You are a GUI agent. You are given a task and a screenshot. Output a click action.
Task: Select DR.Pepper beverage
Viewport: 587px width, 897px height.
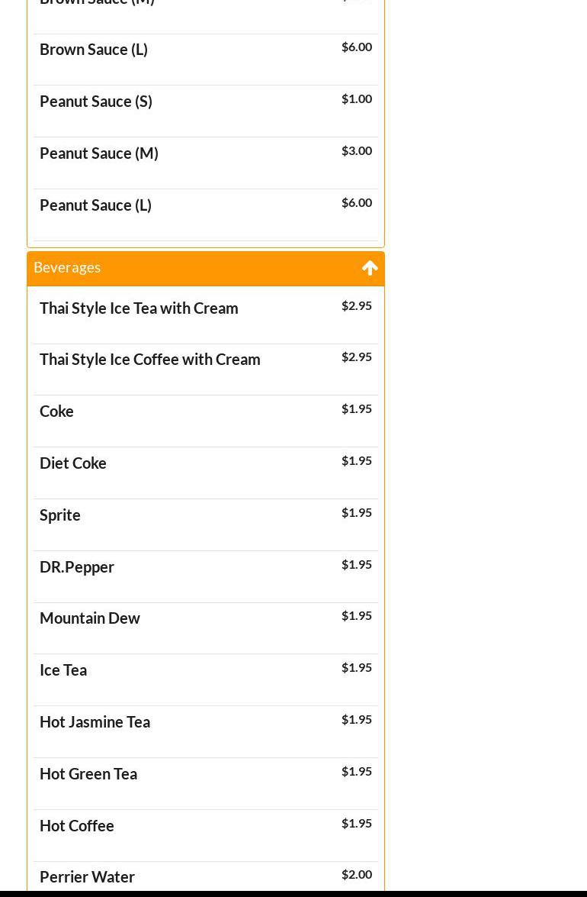77,566
